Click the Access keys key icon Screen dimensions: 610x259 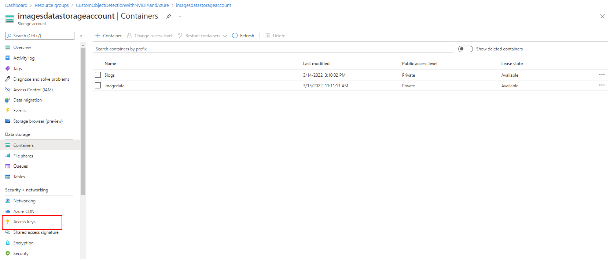pos(8,222)
